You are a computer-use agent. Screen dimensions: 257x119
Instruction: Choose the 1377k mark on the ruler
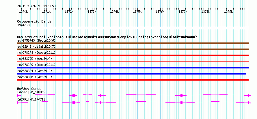(183, 12)
